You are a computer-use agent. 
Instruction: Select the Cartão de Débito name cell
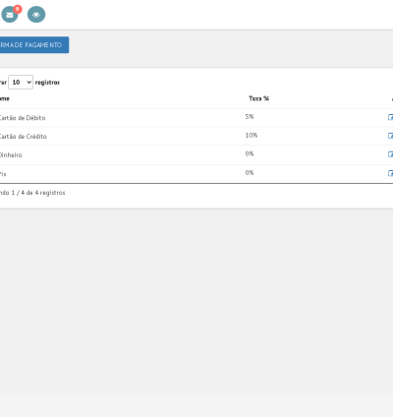click(23, 118)
